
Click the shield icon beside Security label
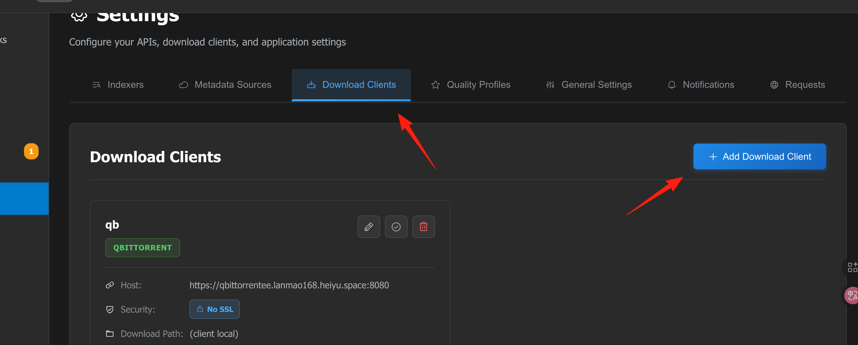110,310
